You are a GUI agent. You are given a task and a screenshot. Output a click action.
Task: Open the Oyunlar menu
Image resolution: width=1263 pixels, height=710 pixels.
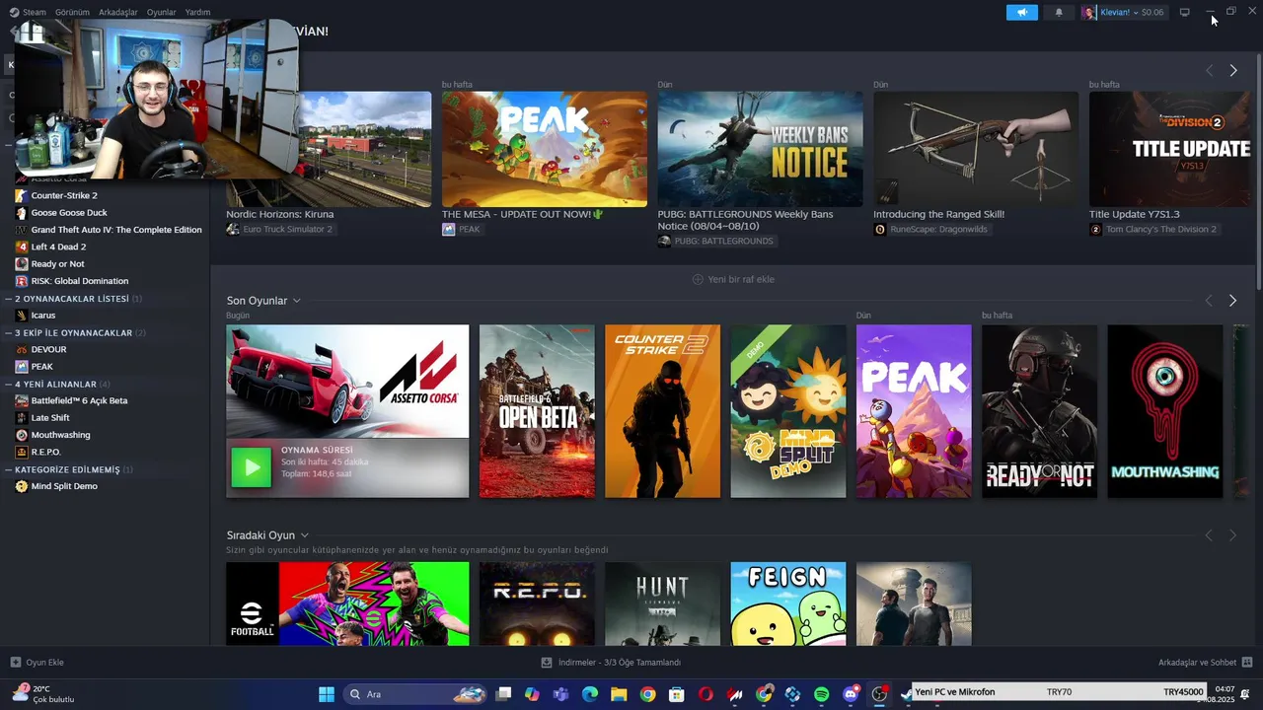tap(161, 12)
